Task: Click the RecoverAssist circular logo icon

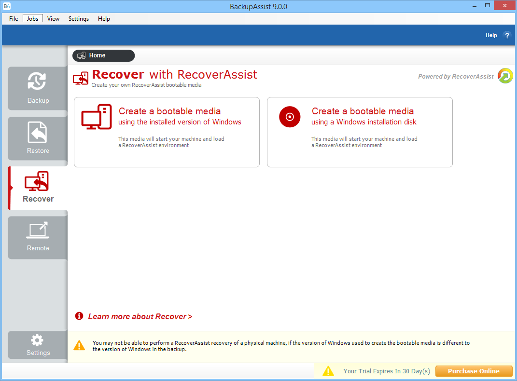Action: 505,76
